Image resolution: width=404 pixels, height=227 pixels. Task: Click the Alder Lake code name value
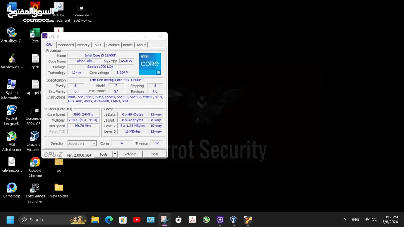[85, 61]
